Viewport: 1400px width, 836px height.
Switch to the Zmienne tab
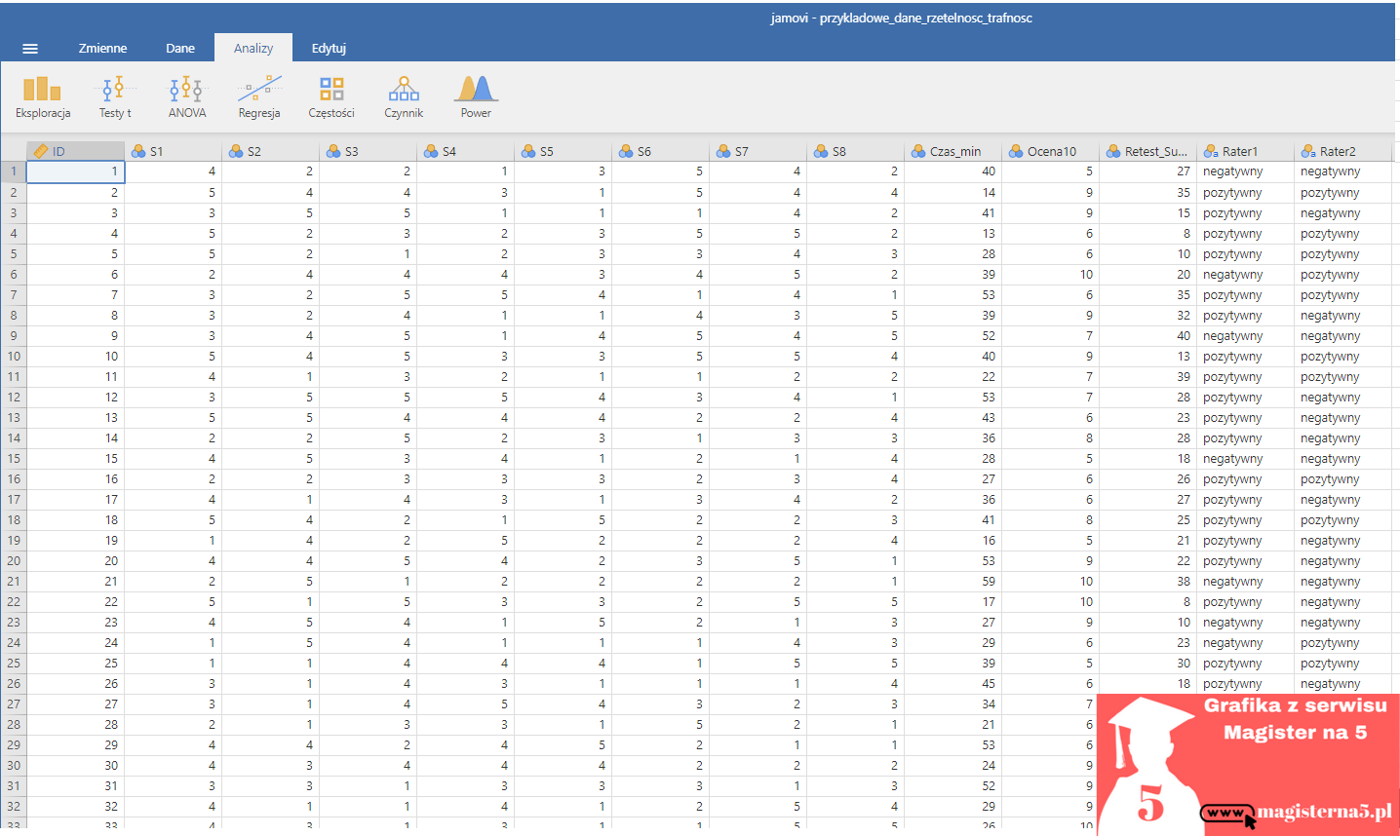tap(102, 49)
